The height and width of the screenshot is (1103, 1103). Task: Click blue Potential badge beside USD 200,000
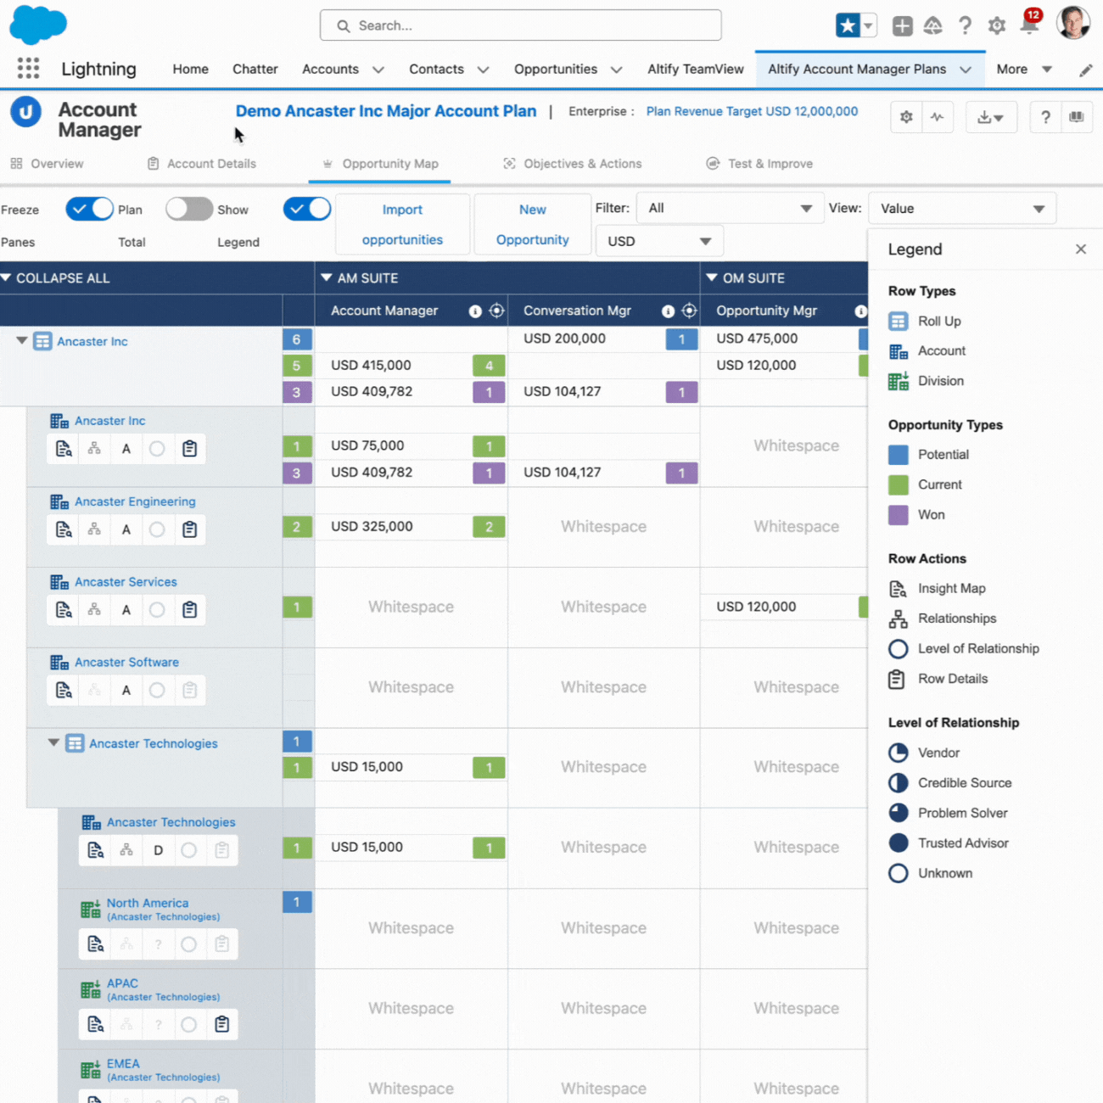coord(681,339)
